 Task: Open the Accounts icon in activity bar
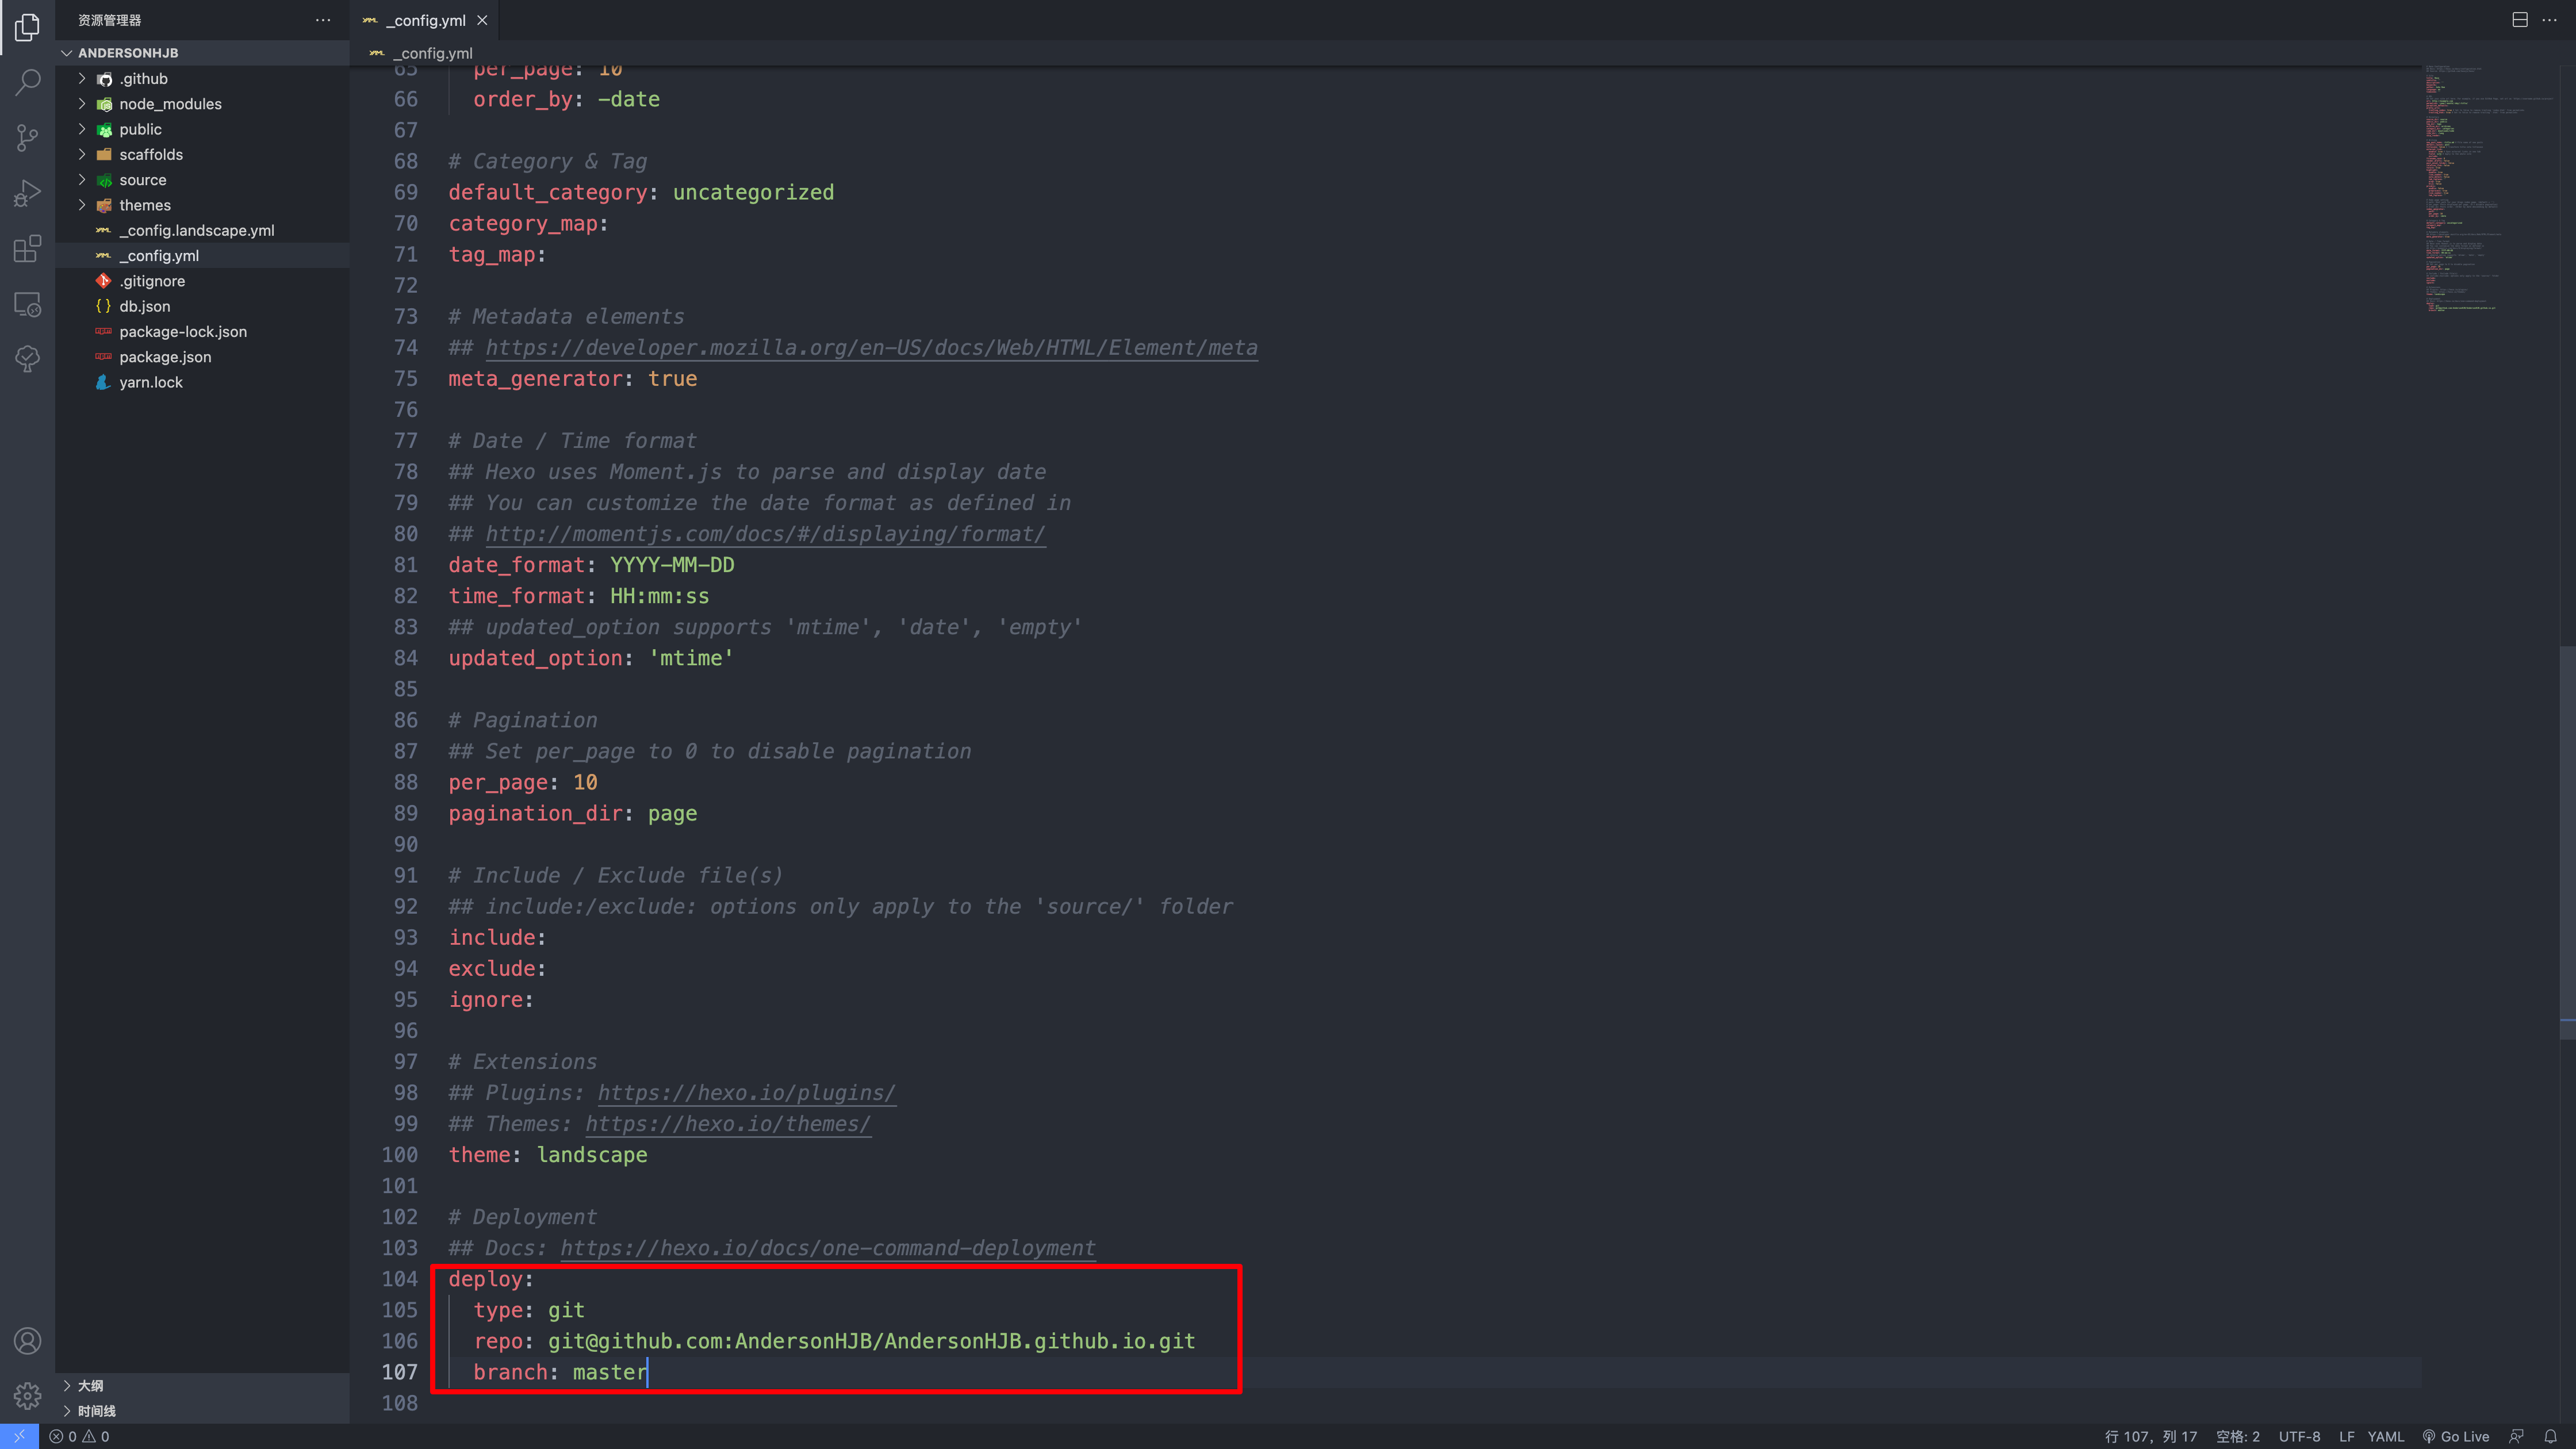pyautogui.click(x=27, y=1341)
